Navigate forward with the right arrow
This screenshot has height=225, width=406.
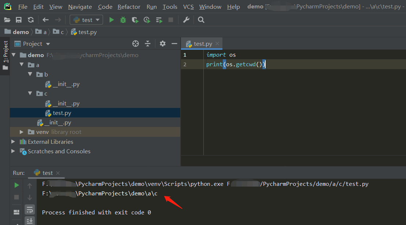click(x=58, y=20)
